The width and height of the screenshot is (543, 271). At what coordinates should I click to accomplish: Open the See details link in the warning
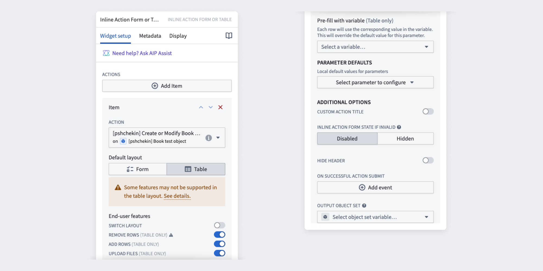click(177, 196)
